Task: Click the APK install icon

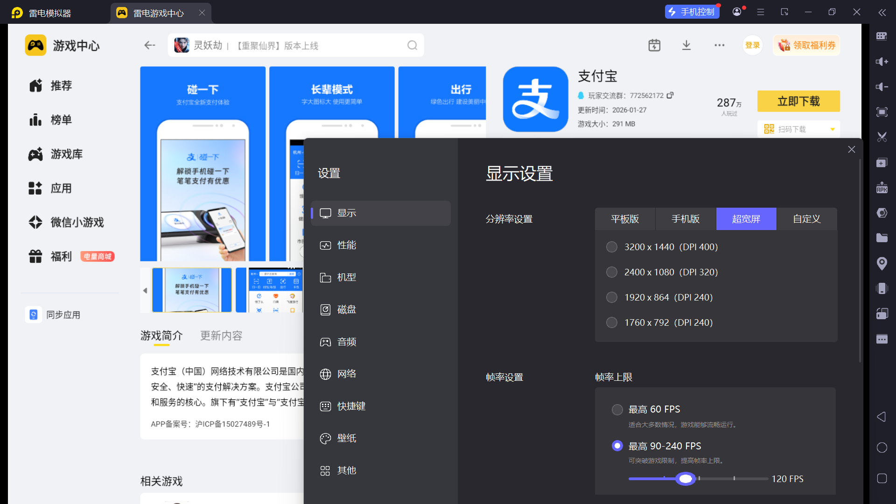Action: [x=882, y=188]
